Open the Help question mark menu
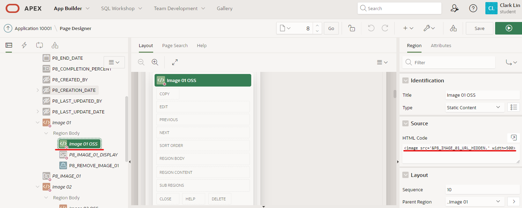The width and height of the screenshot is (522, 208). [473, 8]
